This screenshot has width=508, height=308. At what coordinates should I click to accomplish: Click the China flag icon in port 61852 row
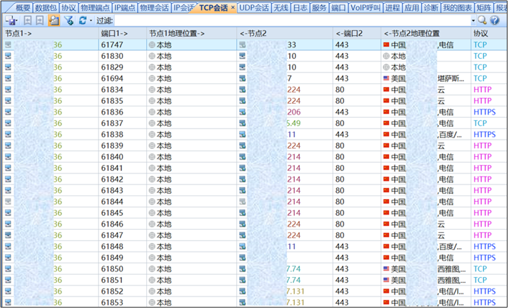tap(386, 291)
